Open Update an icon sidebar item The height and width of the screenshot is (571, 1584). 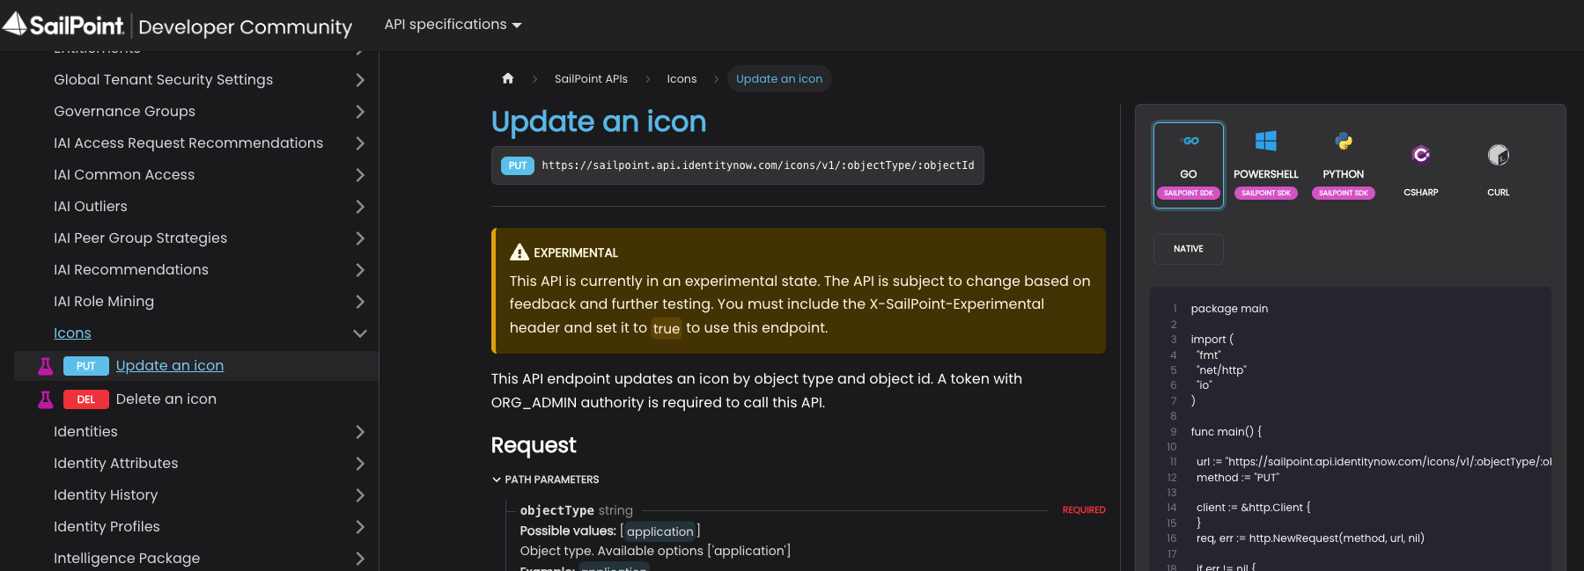coord(170,366)
